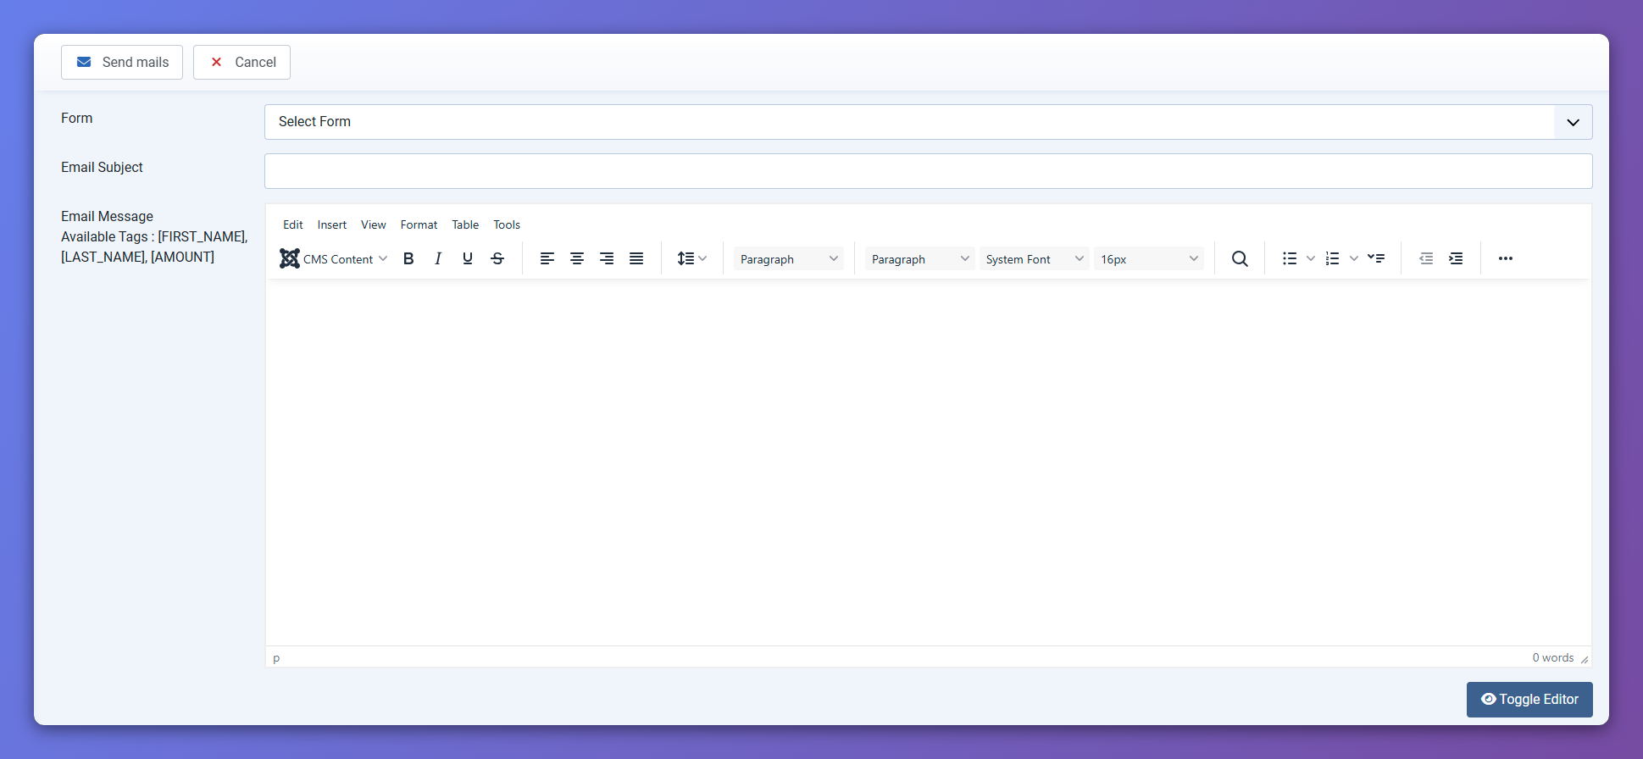This screenshot has height=759, width=1643.
Task: Click the Bold formatting icon
Action: point(408,258)
